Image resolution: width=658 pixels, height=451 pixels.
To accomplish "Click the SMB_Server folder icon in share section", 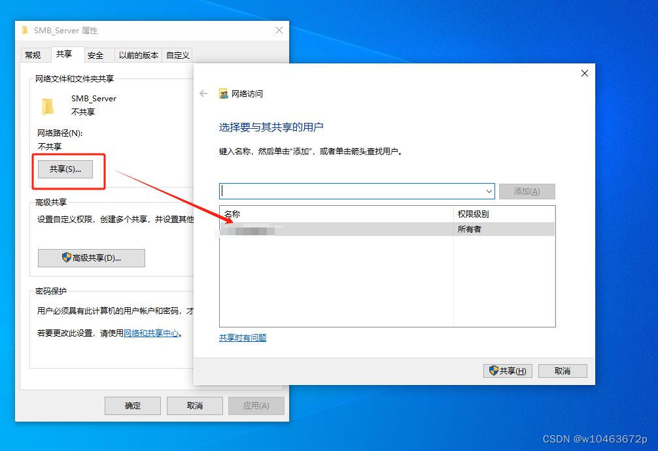I will point(48,106).
